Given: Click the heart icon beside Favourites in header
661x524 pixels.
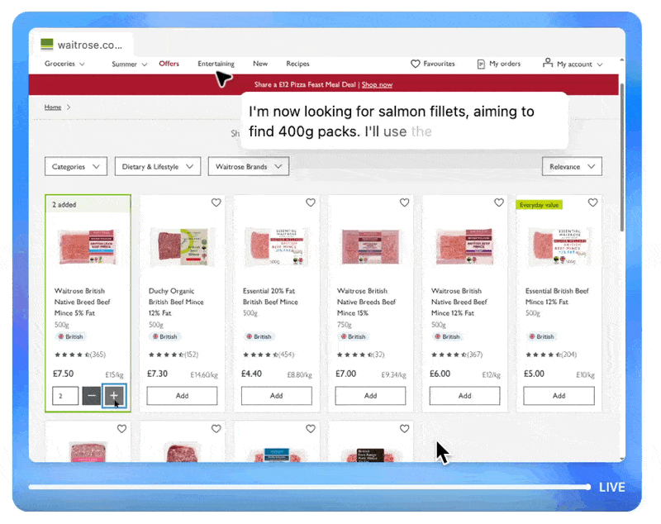Looking at the screenshot, I should click(x=416, y=64).
